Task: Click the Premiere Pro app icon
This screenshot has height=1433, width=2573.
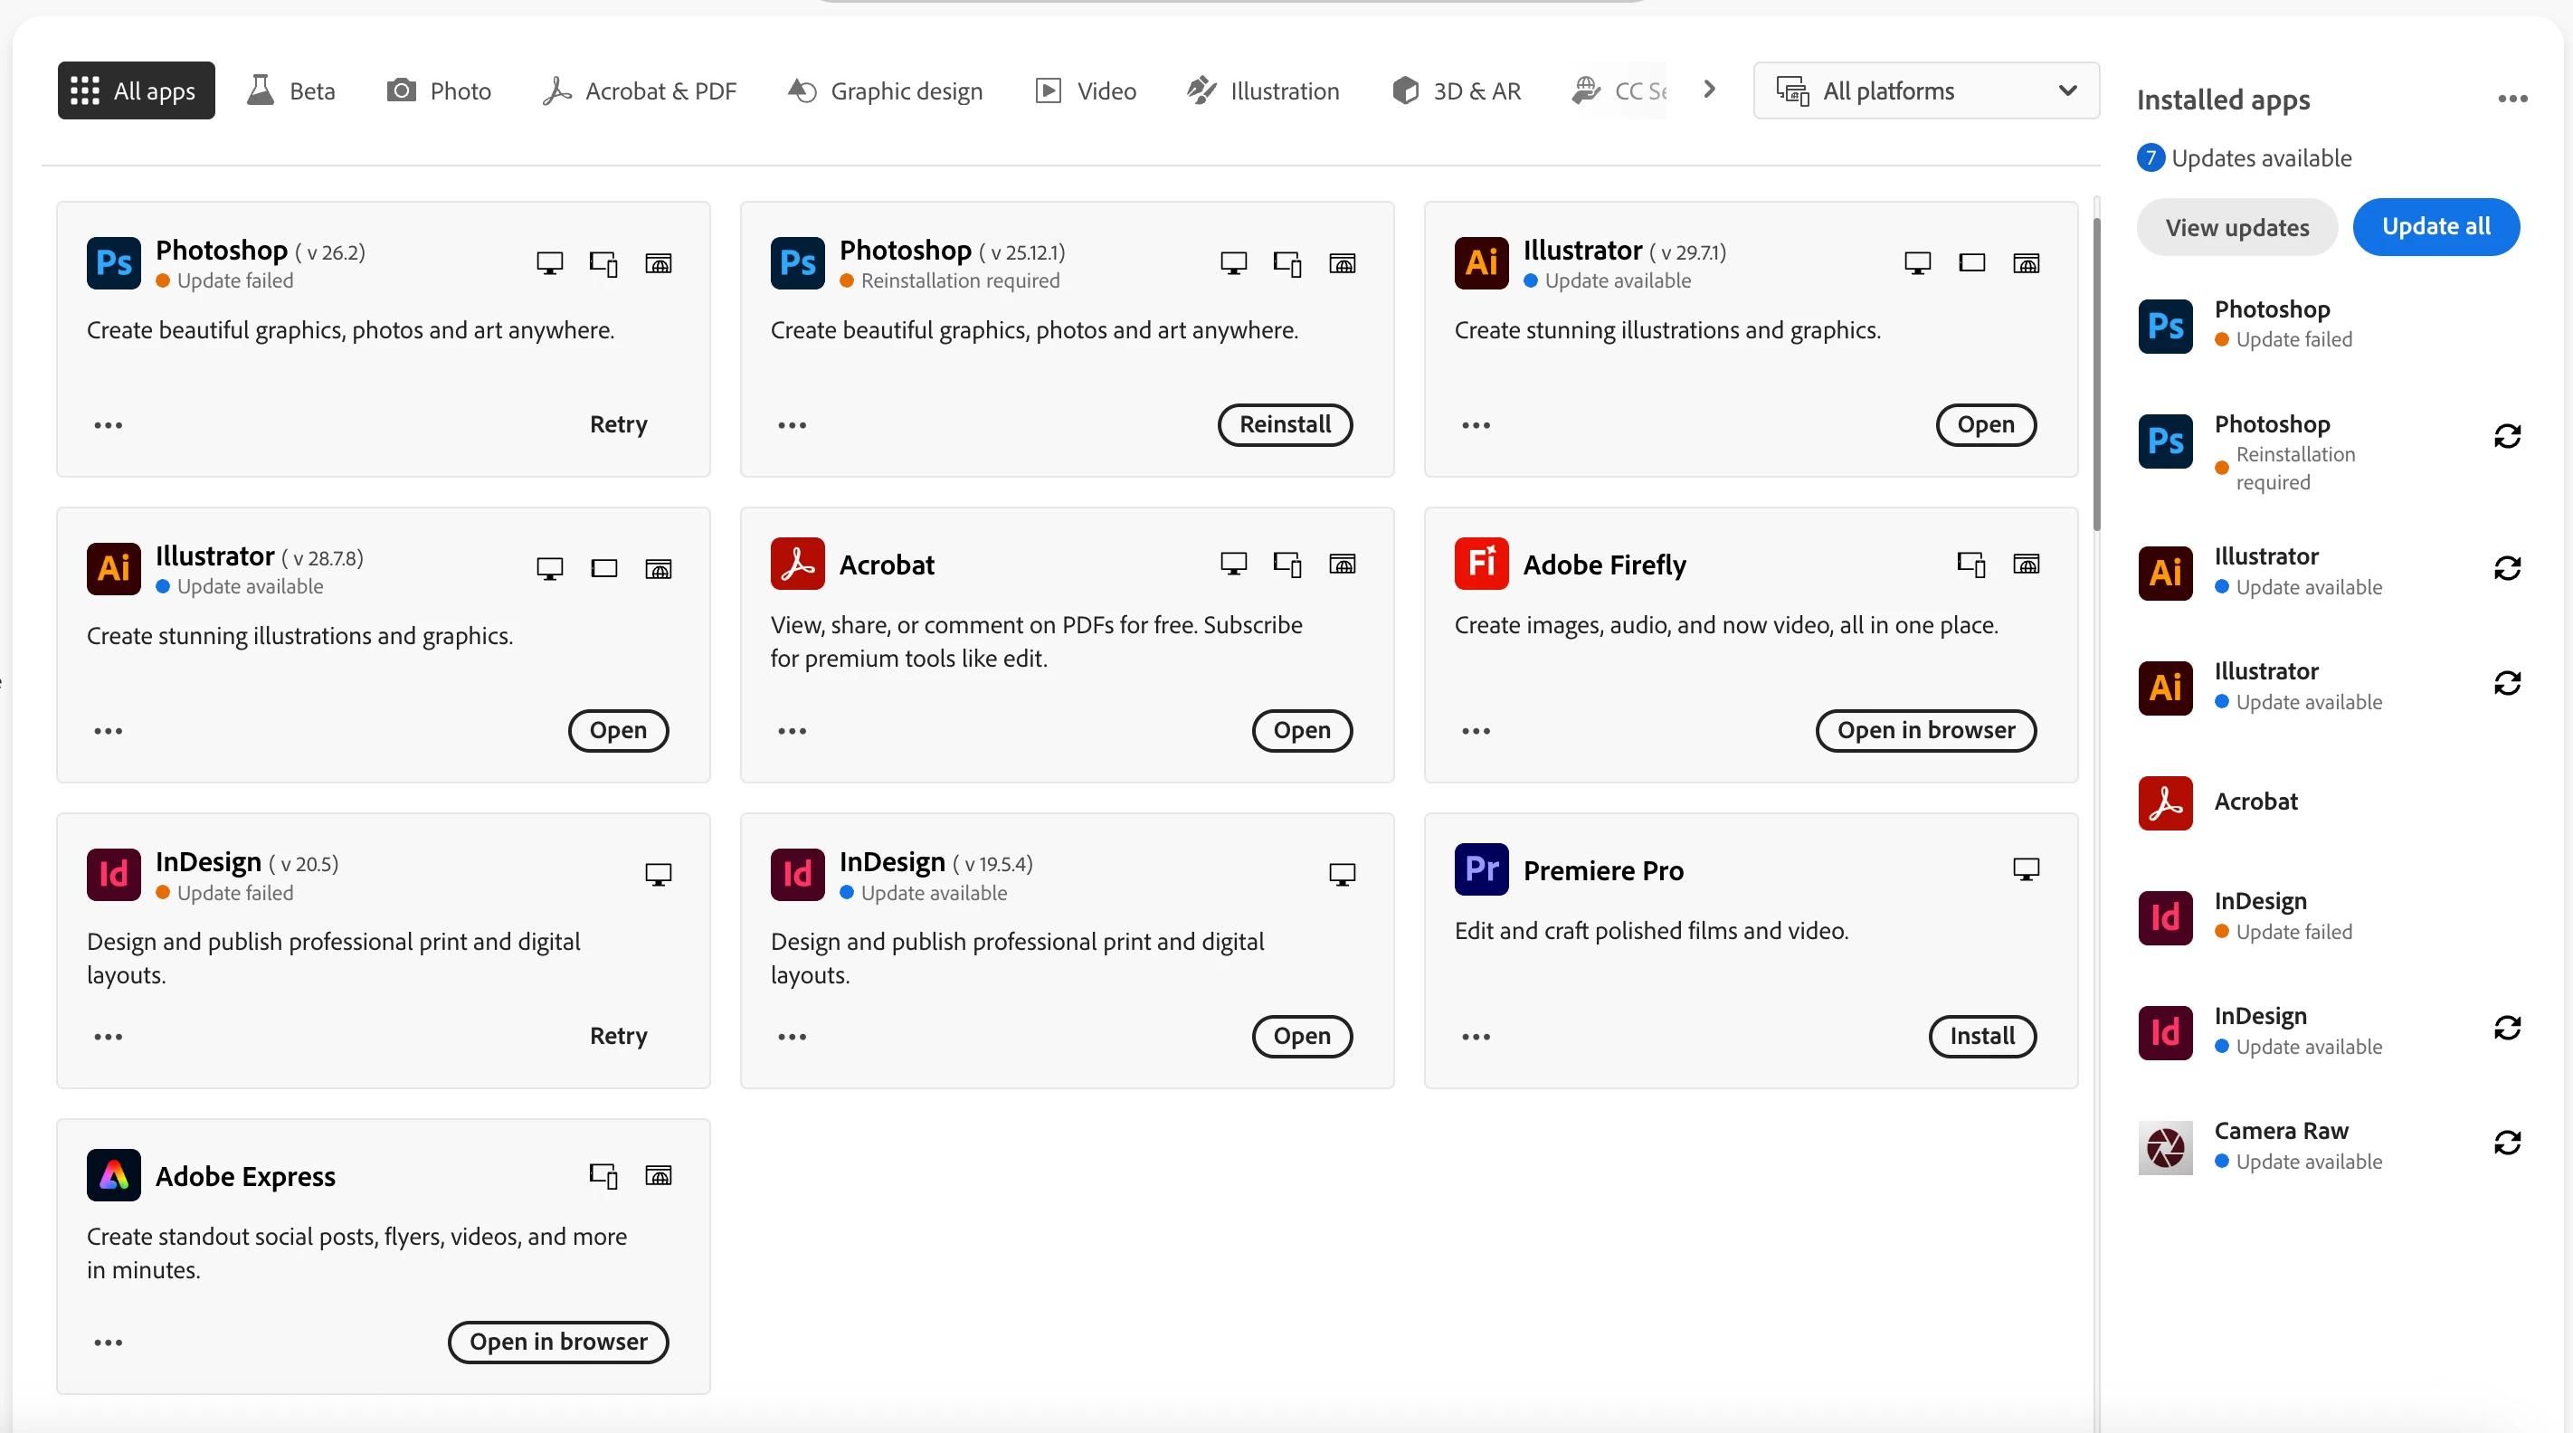Action: [x=1480, y=869]
